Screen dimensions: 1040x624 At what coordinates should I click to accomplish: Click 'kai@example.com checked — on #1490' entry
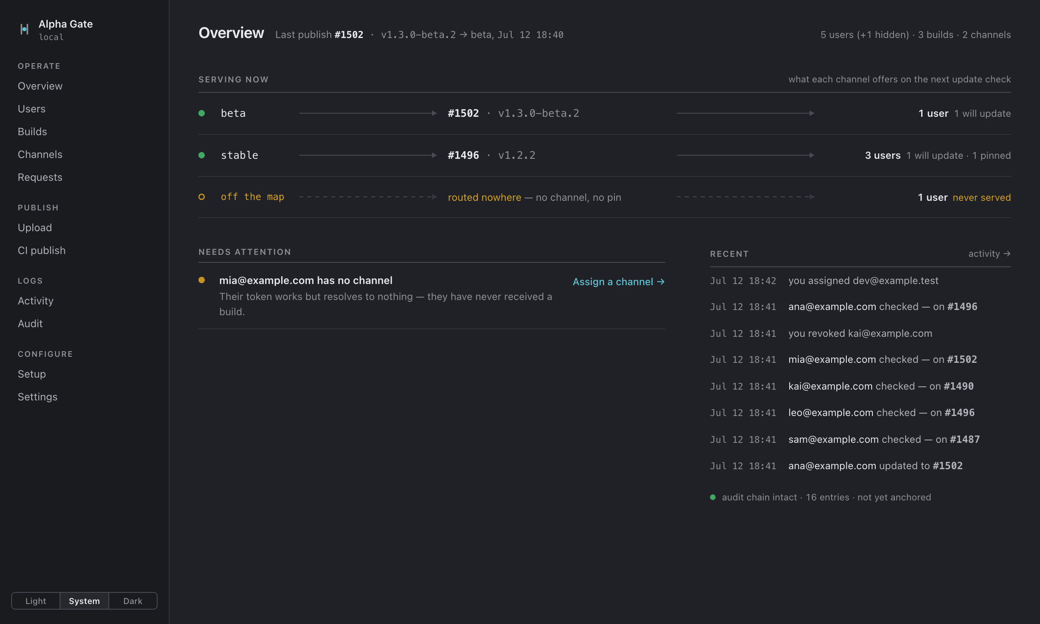[x=881, y=386]
